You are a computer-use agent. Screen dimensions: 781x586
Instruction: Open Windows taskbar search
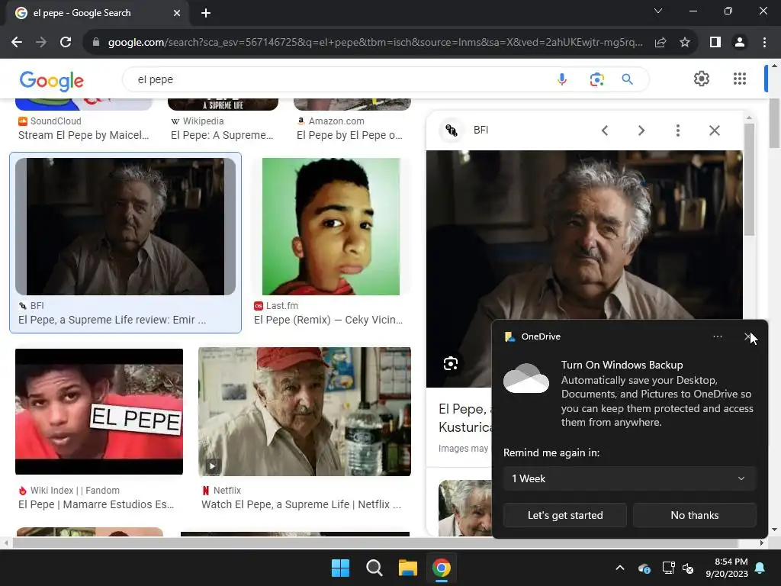coord(374,568)
